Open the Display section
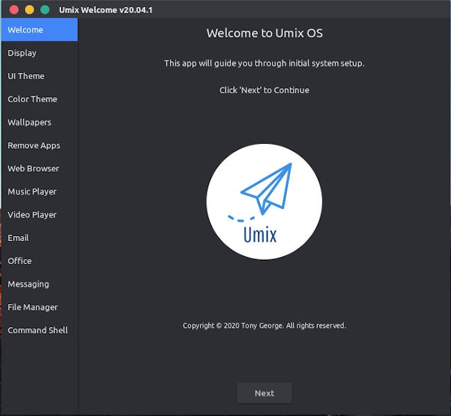This screenshot has height=416, width=451. [x=40, y=53]
